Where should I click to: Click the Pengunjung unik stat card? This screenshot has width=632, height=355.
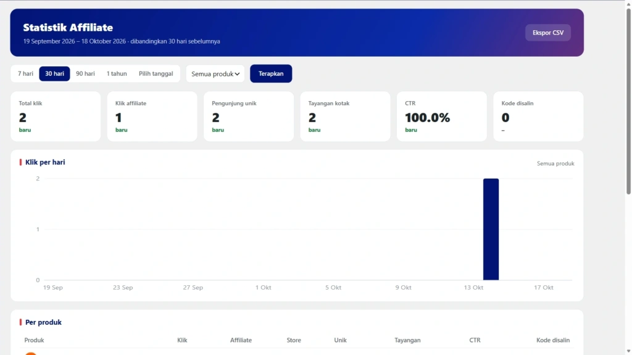[x=249, y=116]
